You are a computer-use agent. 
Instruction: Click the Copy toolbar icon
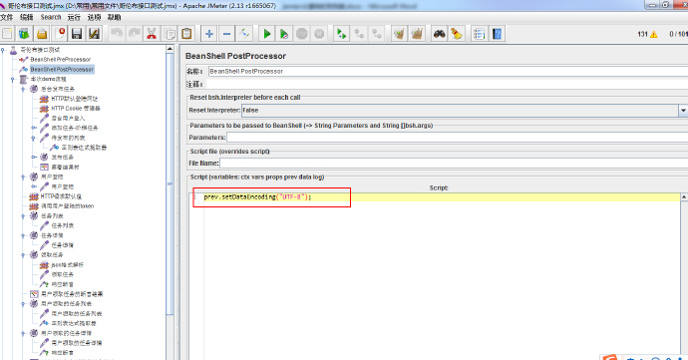click(x=170, y=34)
